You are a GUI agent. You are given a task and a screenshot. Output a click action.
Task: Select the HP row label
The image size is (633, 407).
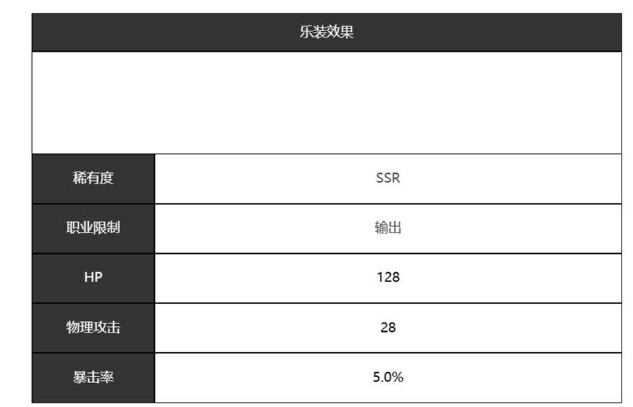(93, 277)
